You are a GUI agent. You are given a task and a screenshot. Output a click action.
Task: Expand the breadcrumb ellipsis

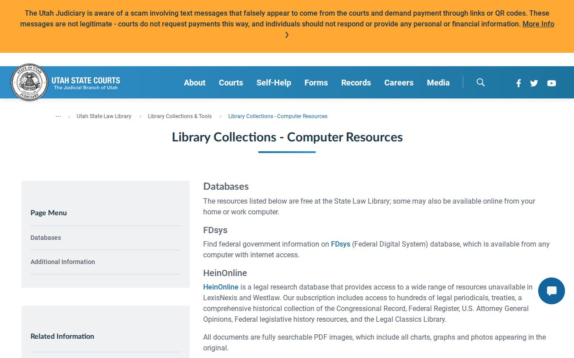coord(58,116)
